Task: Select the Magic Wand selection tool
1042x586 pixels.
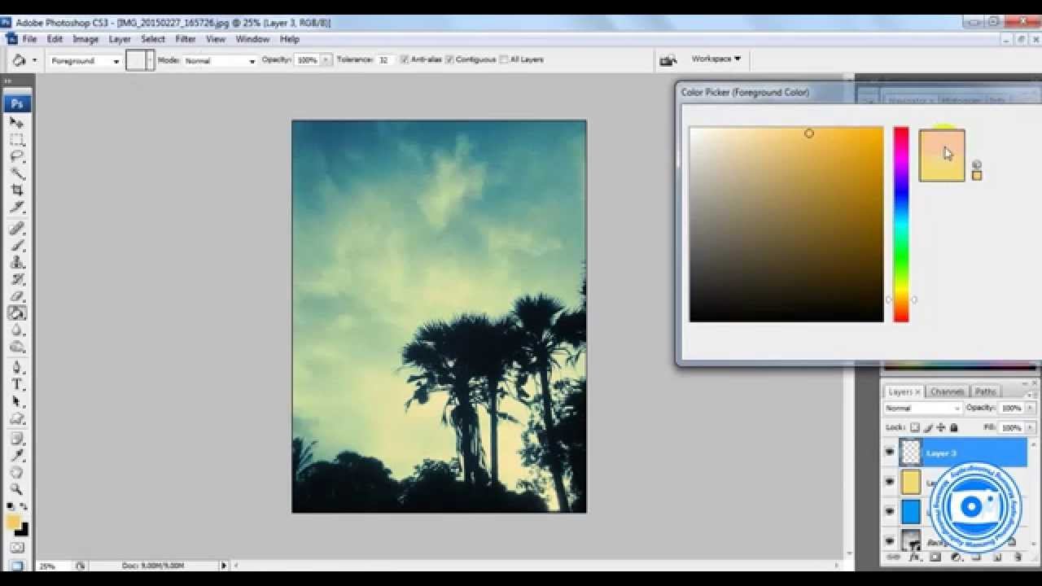Action: click(x=17, y=173)
